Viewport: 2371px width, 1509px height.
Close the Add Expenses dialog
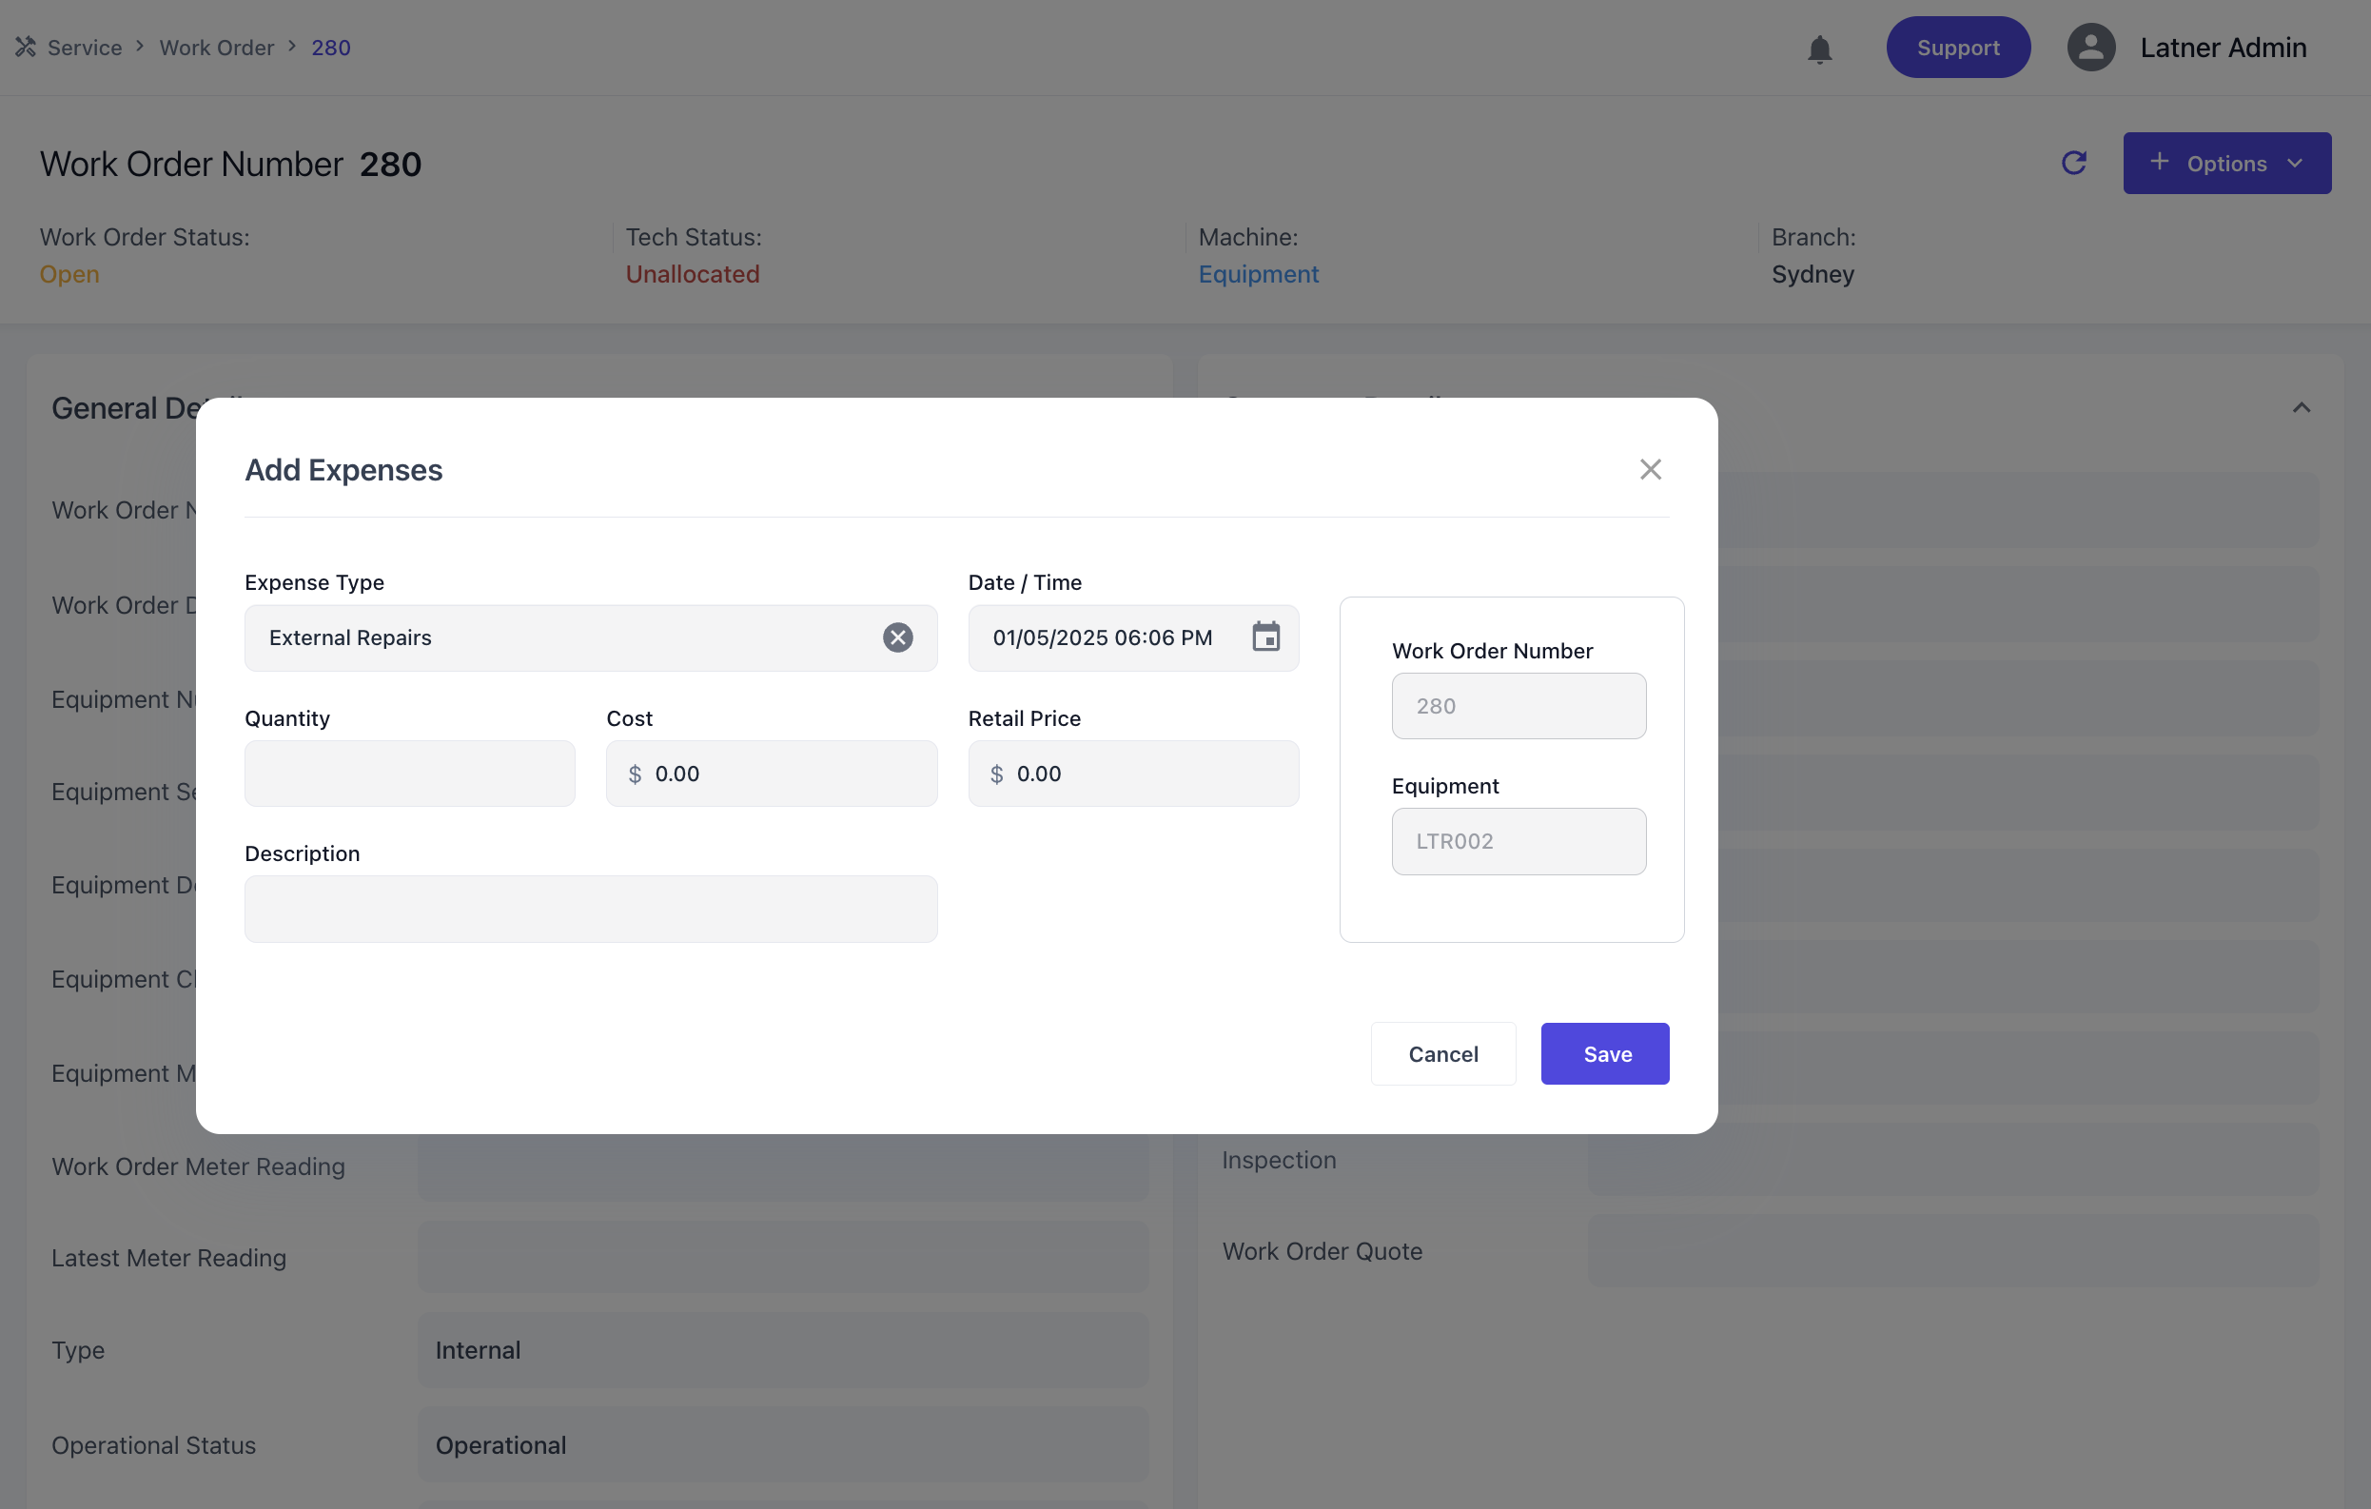point(1650,469)
